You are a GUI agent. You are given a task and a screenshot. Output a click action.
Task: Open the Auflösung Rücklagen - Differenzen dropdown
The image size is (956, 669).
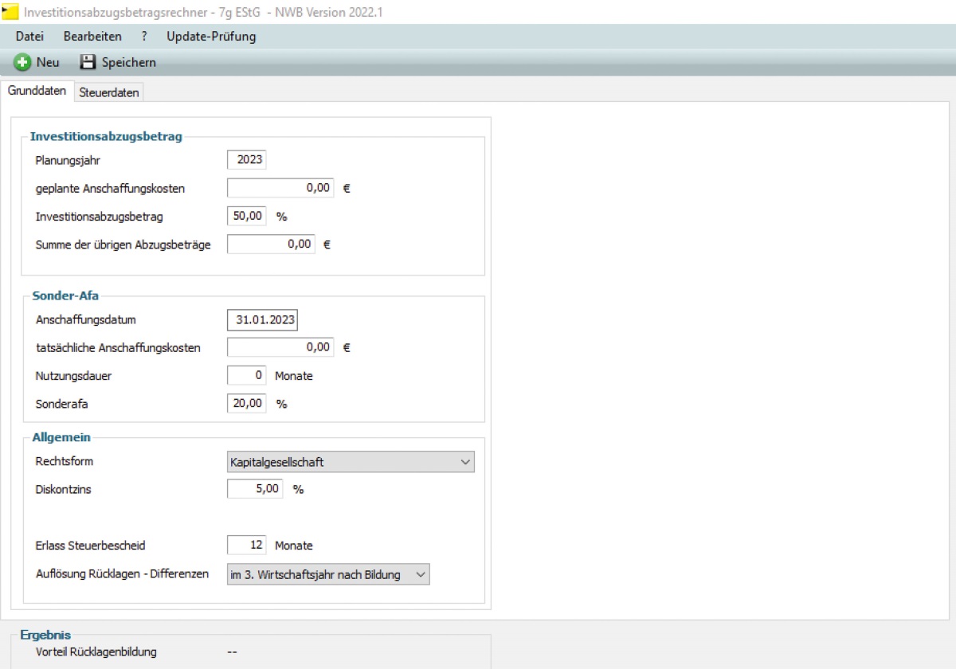point(328,574)
